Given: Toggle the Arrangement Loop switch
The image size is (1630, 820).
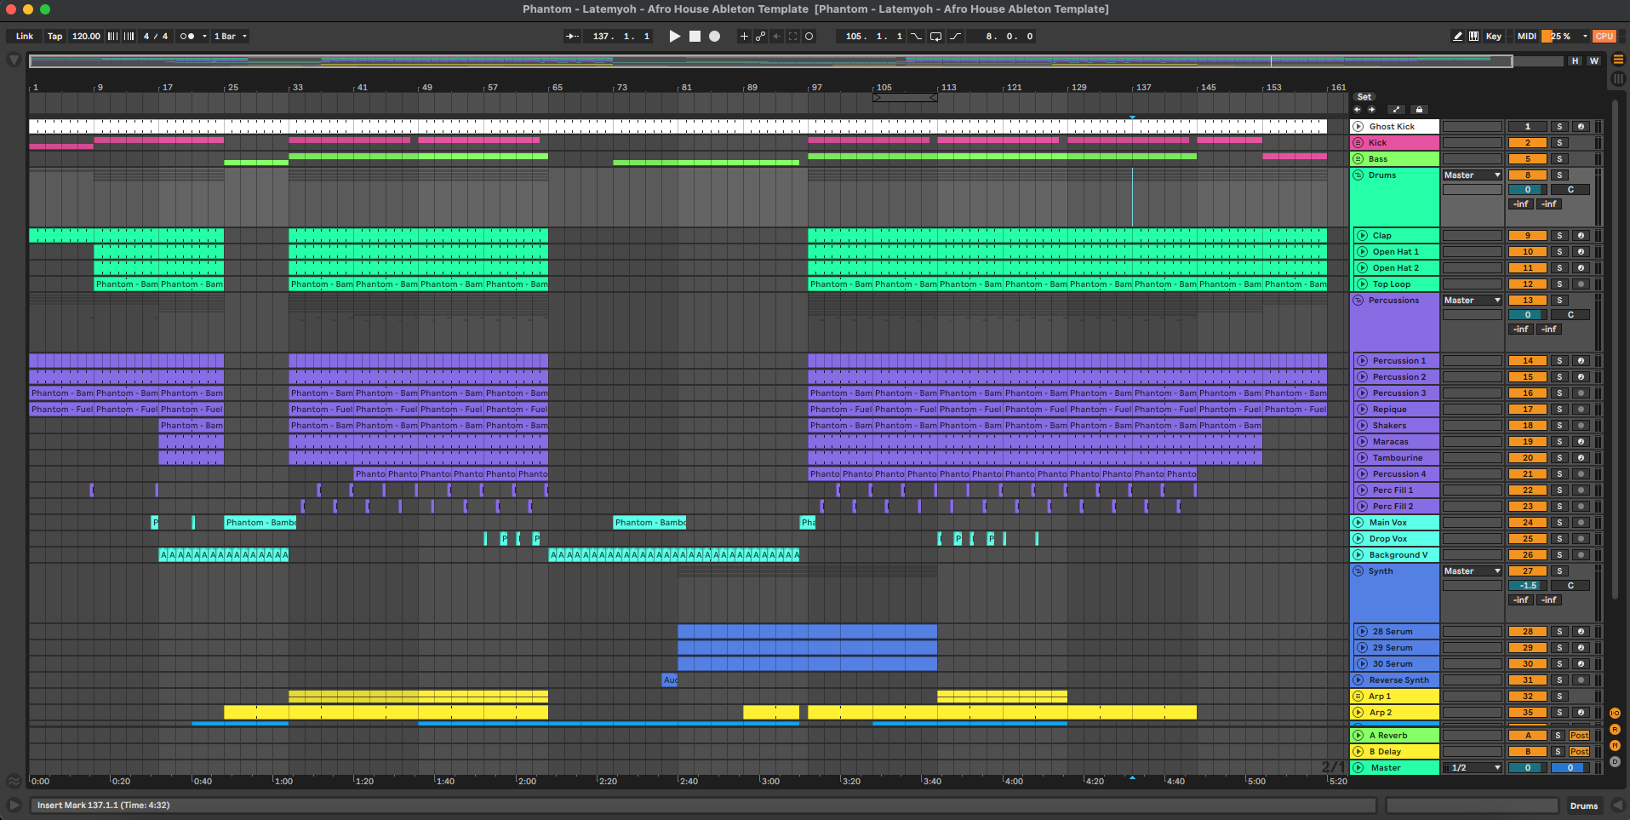Looking at the screenshot, I should (935, 37).
